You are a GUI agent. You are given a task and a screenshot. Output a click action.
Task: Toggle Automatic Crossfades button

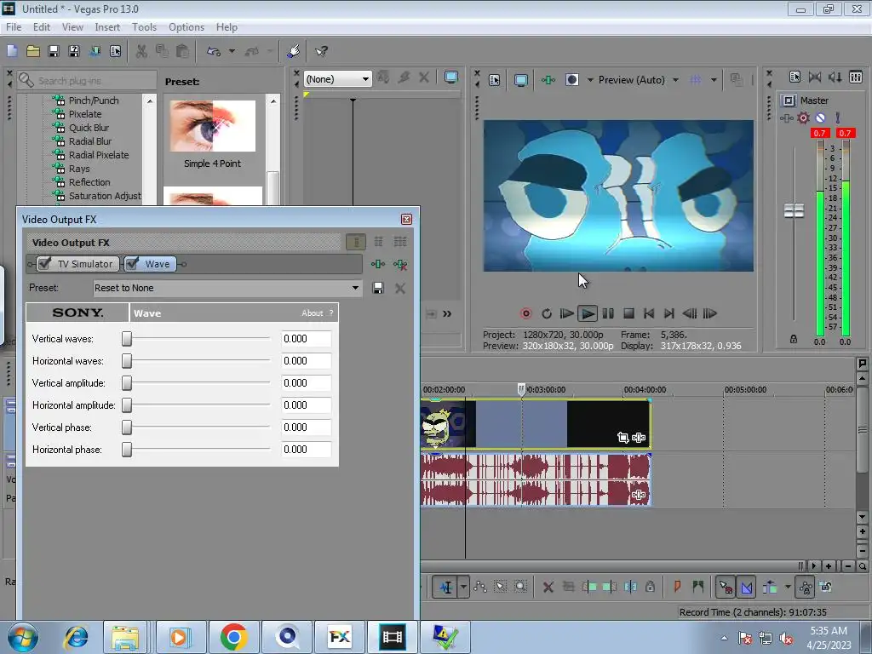[x=746, y=587]
